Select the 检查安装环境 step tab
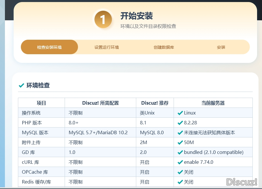This screenshot has width=262, height=189. (49, 47)
